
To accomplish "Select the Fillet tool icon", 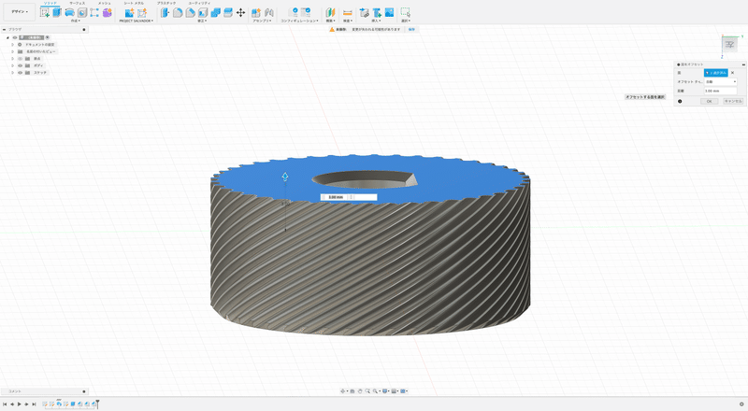I will click(x=178, y=13).
